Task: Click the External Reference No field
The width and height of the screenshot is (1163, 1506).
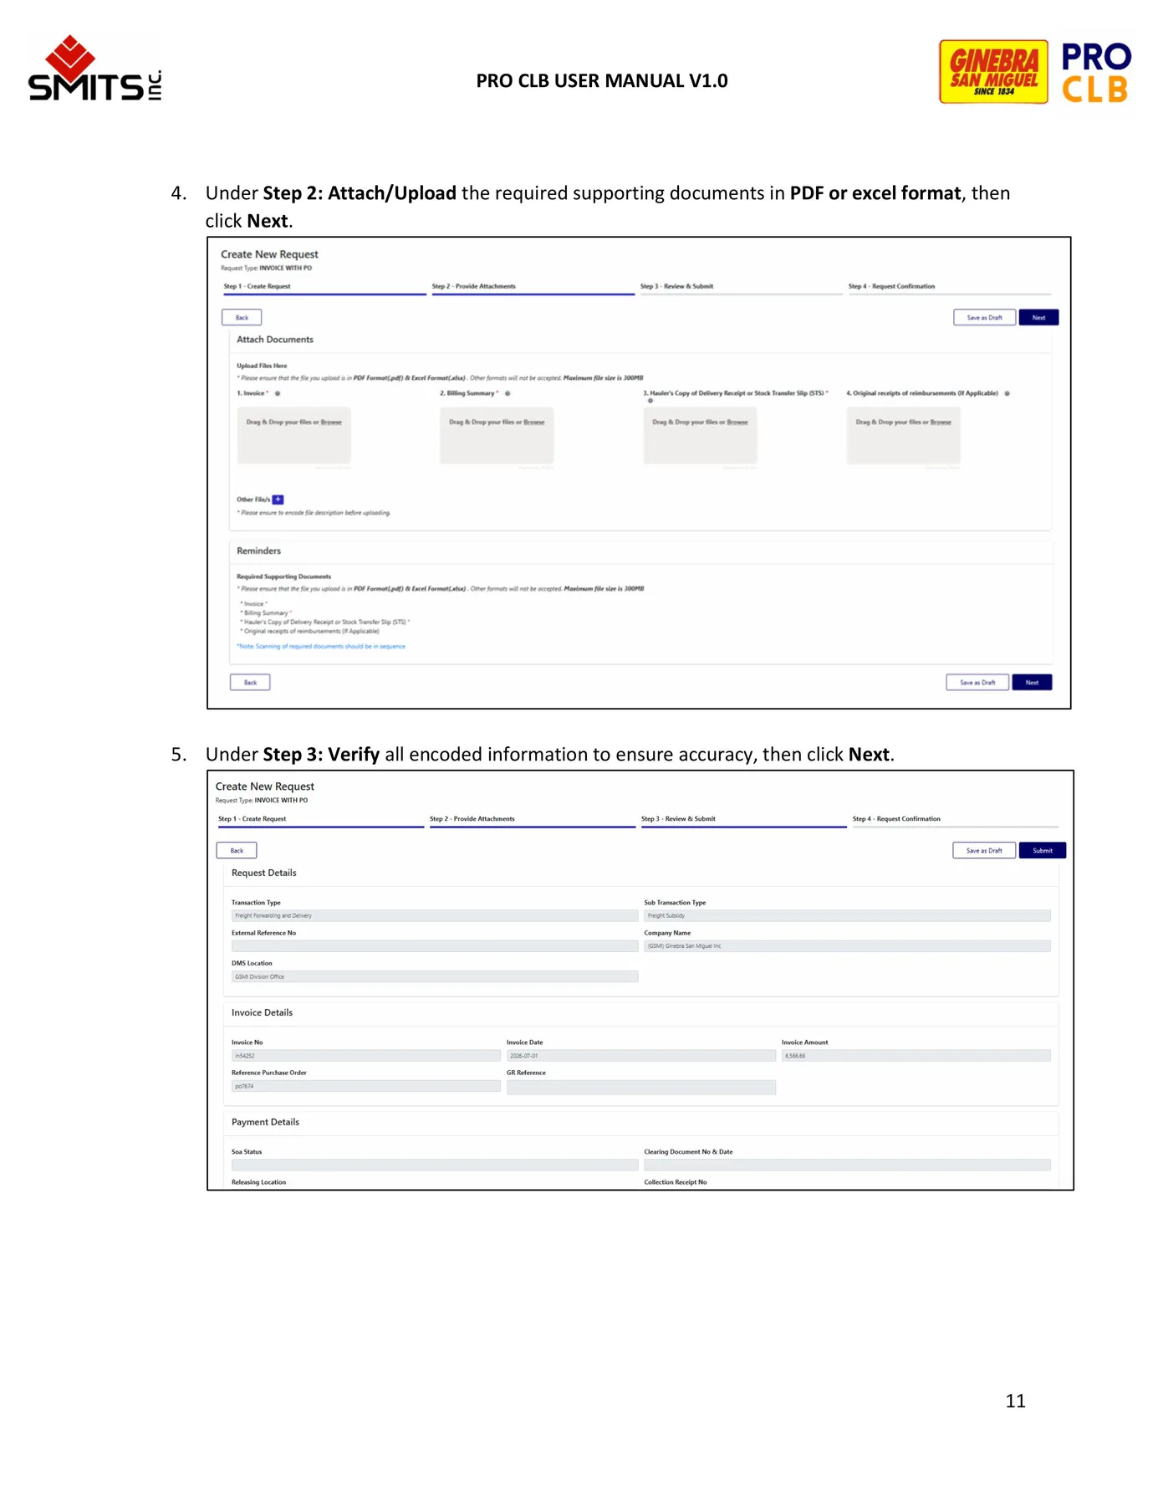Action: (x=435, y=946)
